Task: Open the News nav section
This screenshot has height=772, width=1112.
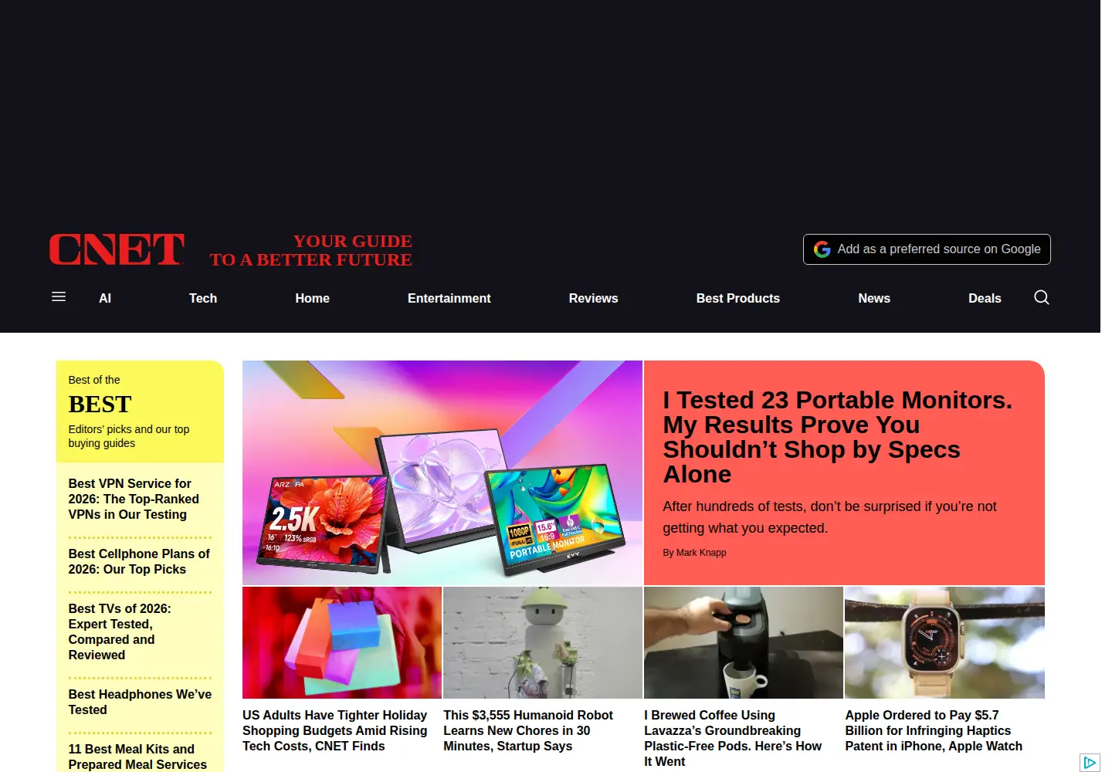Action: [874, 298]
